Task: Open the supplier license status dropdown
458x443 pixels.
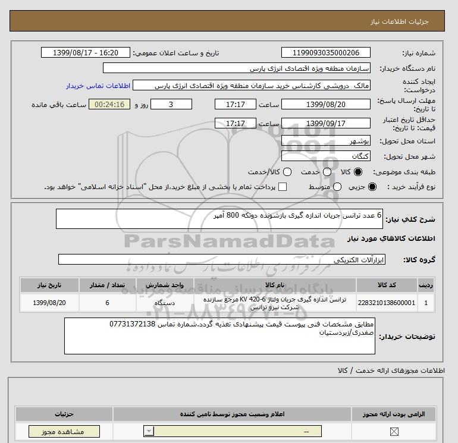Action: (x=233, y=431)
